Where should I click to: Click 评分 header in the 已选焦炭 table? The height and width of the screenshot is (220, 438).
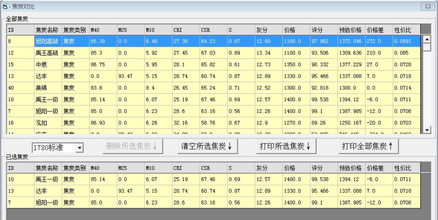324,168
